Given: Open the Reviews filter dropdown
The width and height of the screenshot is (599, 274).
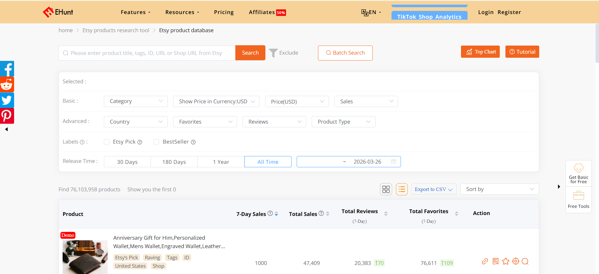Looking at the screenshot, I should [274, 122].
